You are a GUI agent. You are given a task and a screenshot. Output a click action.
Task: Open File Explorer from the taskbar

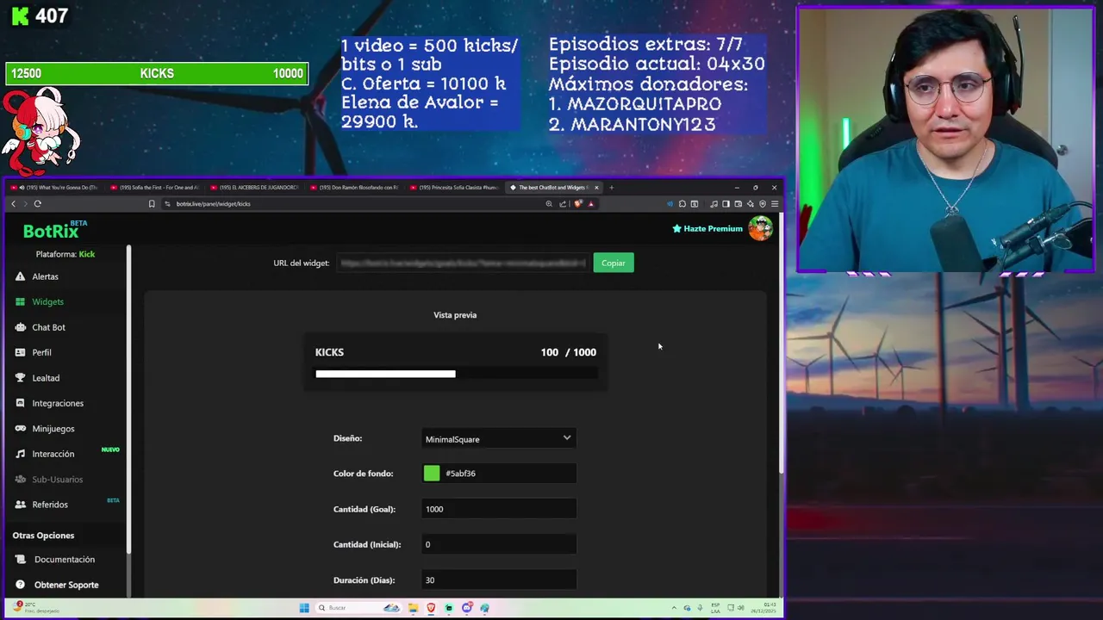(413, 608)
